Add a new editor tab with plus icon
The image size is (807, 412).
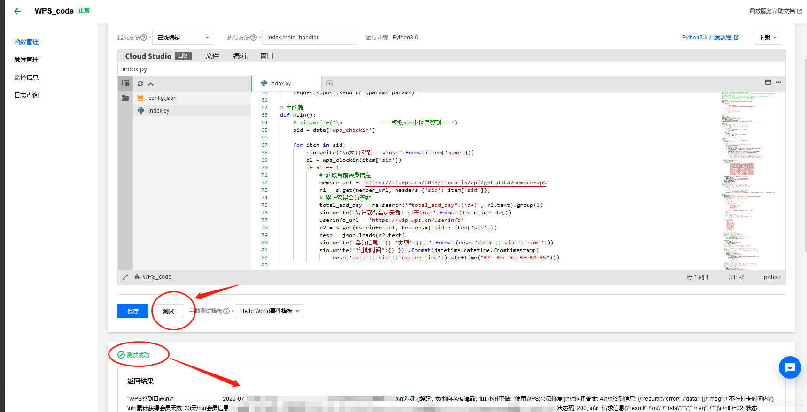(x=330, y=84)
